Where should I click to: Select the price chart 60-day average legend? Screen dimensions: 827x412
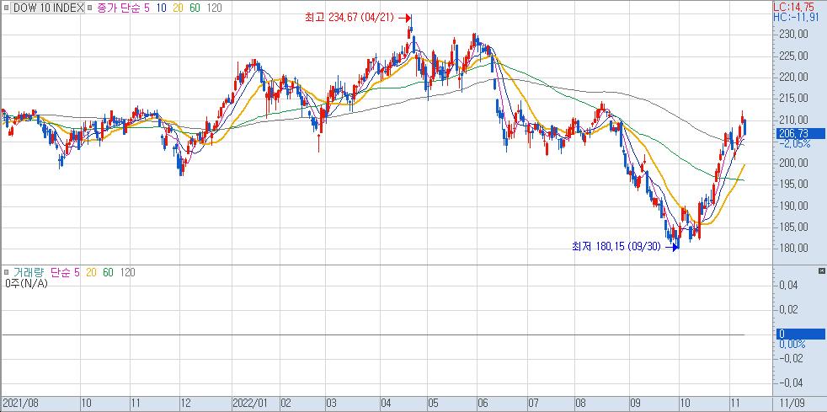coord(195,8)
